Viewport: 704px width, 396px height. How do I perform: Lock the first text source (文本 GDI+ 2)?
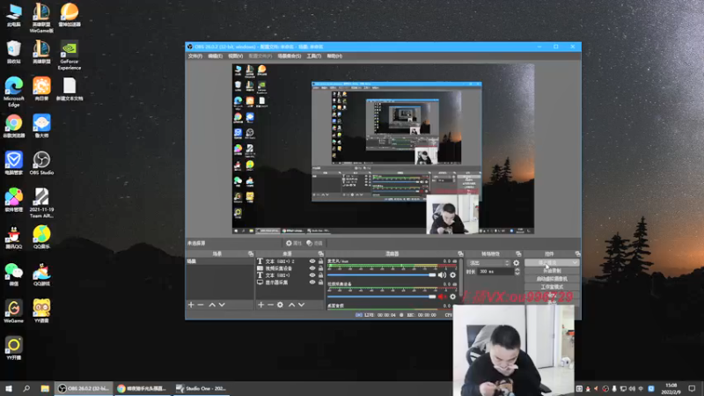320,260
